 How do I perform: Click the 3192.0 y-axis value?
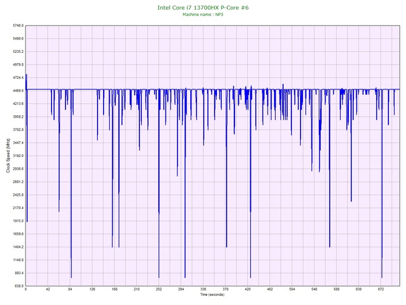18,156
